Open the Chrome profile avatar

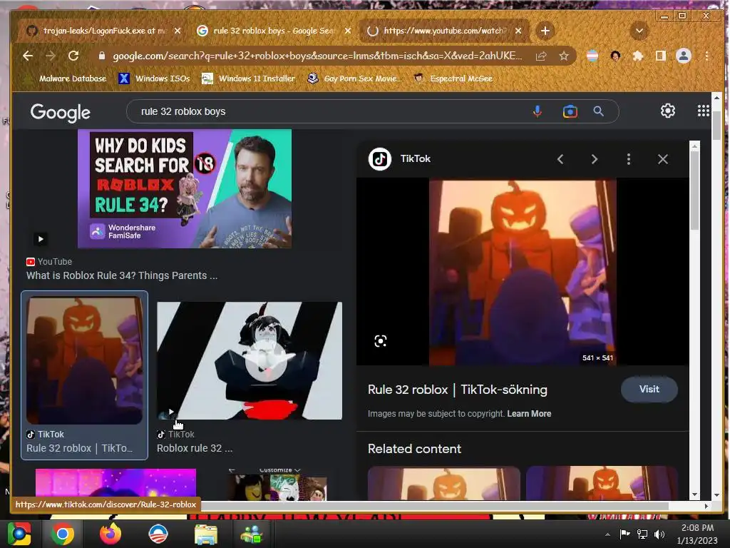684,56
